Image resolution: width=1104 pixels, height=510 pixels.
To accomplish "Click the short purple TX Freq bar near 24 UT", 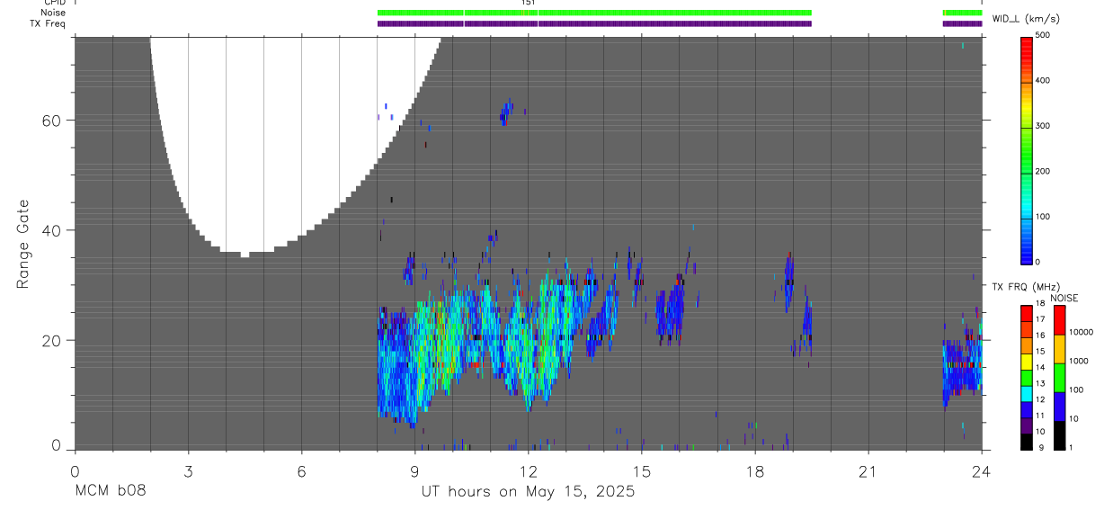I will [962, 23].
